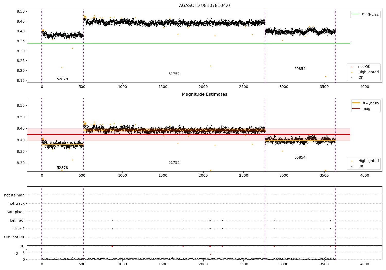
Task: Click the 1000 x-axis tick in middle plot
Action: click(x=122, y=176)
